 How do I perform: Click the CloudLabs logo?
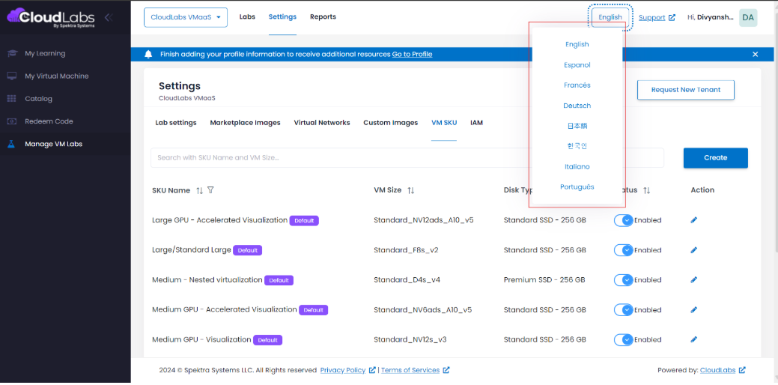[x=51, y=17]
